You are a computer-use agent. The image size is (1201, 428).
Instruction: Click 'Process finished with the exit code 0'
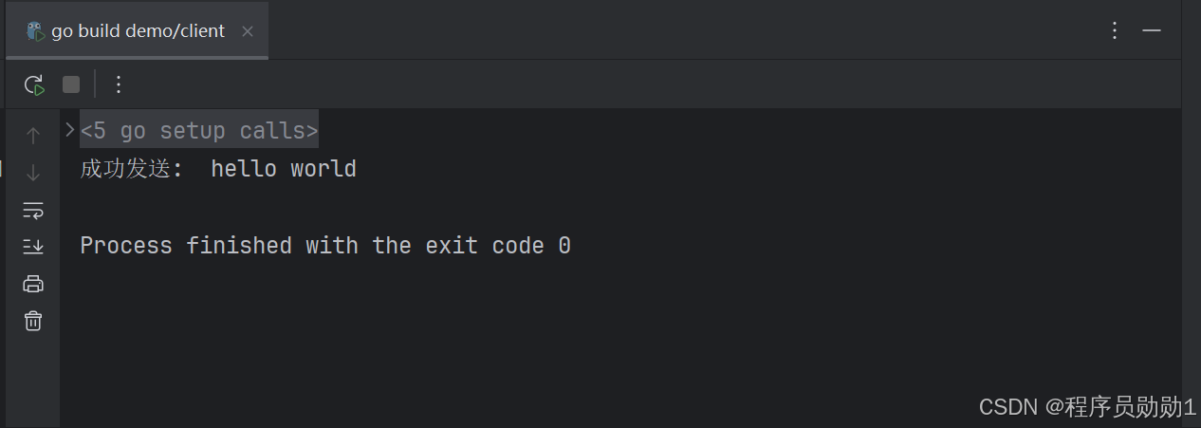click(x=325, y=246)
